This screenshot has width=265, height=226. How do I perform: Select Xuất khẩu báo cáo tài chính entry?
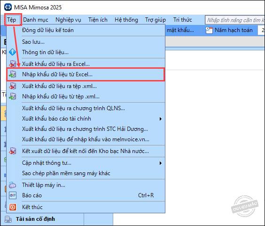[86, 119]
